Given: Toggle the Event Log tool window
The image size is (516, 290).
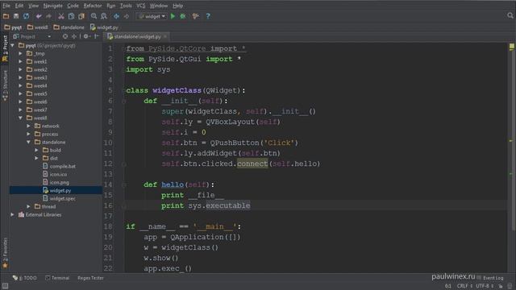Looking at the screenshot, I should [x=490, y=278].
